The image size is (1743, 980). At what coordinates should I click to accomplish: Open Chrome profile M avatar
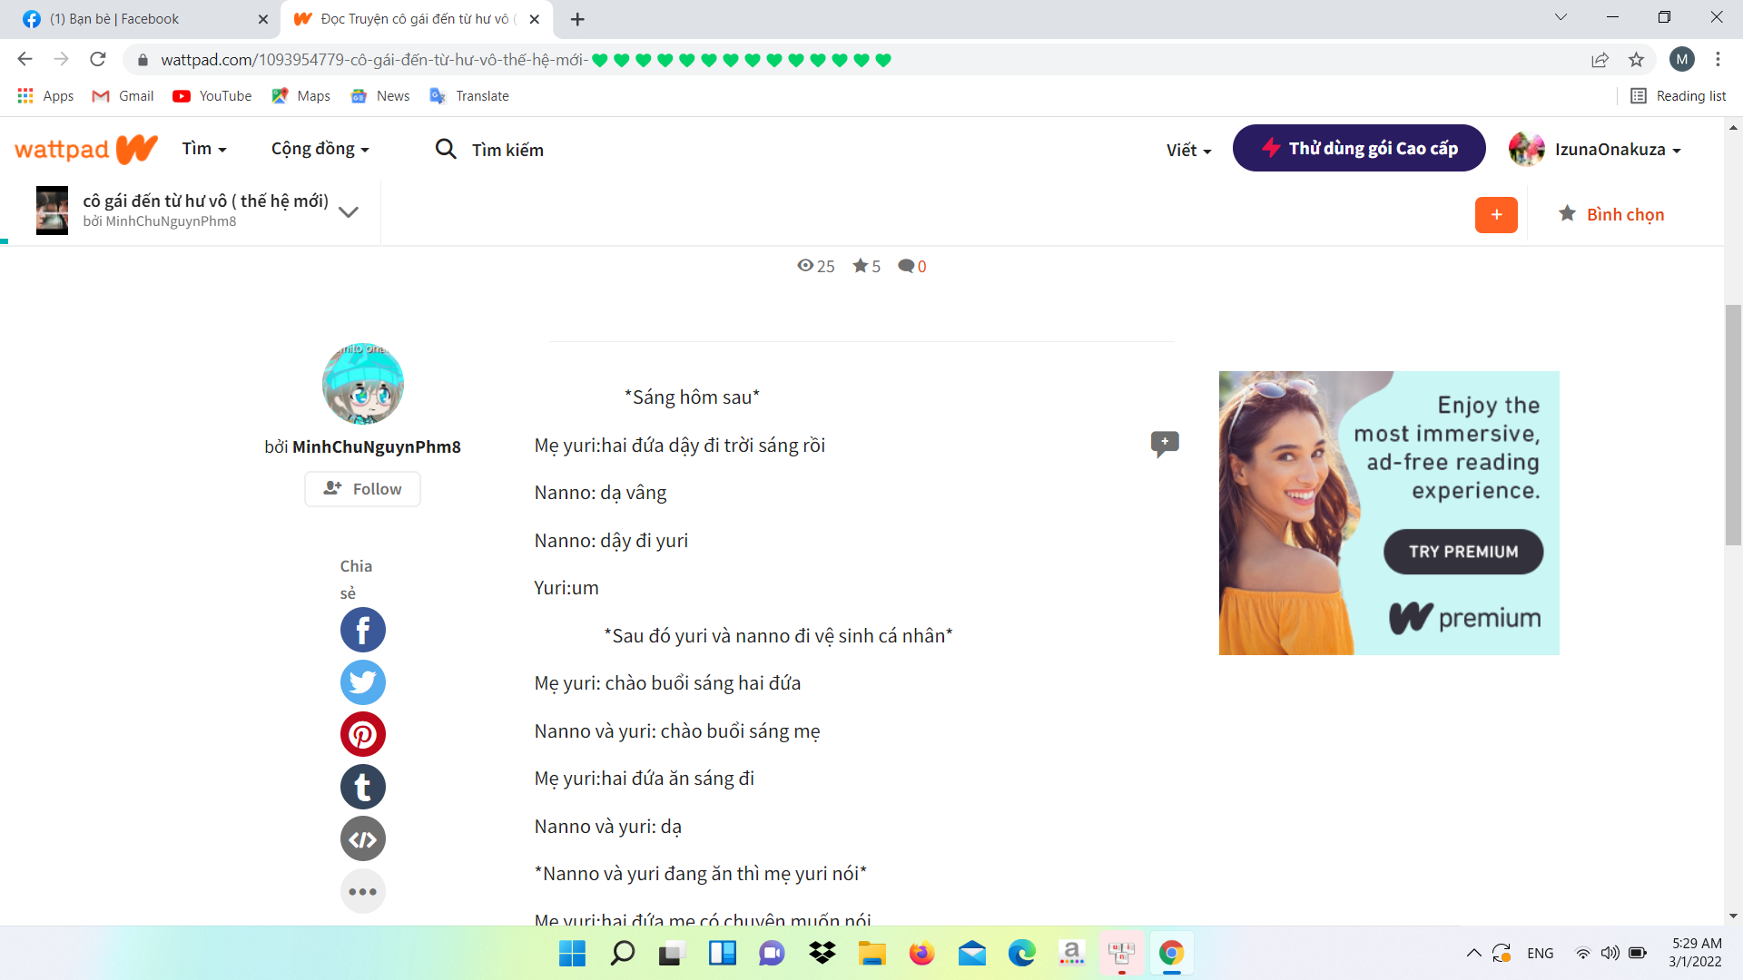(1681, 60)
